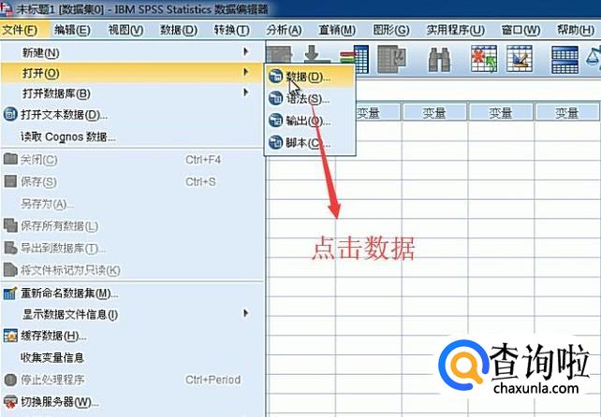Expand the 新建(N) submenu arrow
Viewport: 601px width, 417px height.
[245, 51]
